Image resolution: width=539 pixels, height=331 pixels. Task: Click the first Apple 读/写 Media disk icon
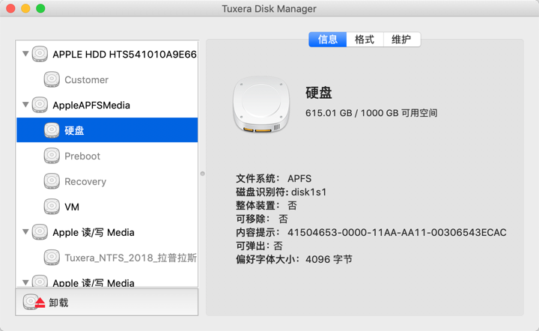click(x=40, y=232)
